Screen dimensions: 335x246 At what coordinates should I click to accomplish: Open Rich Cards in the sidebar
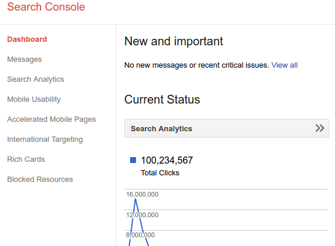click(26, 159)
